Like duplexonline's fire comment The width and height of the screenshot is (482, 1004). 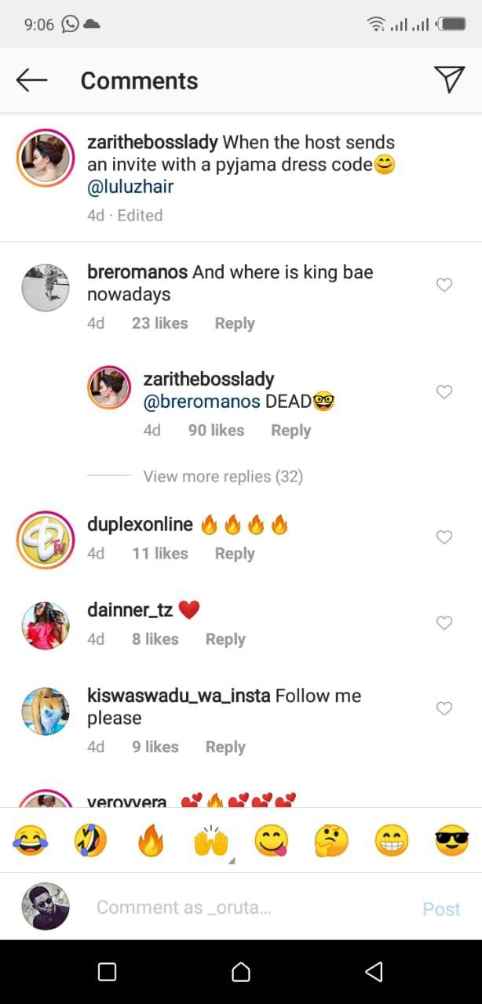[x=444, y=537]
